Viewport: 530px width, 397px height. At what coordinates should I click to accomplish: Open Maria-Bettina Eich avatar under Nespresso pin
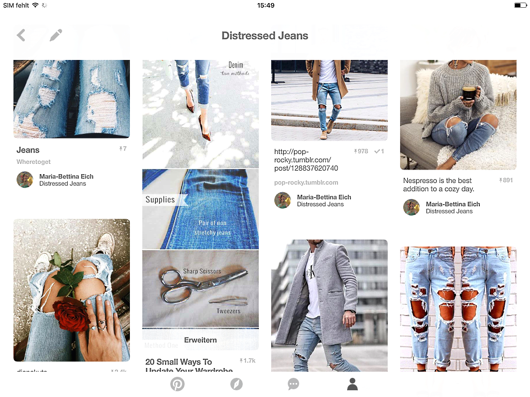pos(411,207)
